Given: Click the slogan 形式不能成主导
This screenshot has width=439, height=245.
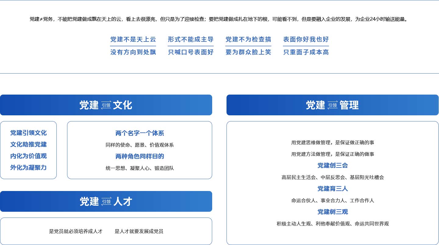Looking at the screenshot, I should (x=191, y=39).
